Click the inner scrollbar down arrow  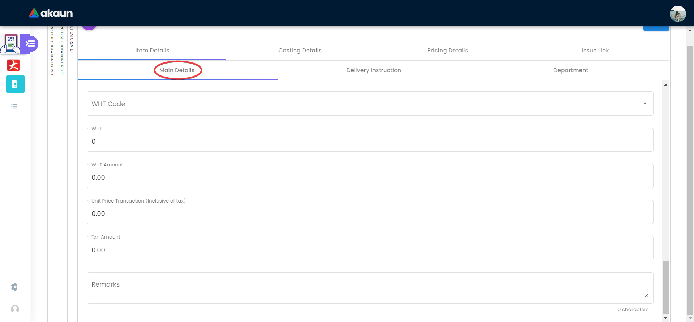[x=665, y=318]
